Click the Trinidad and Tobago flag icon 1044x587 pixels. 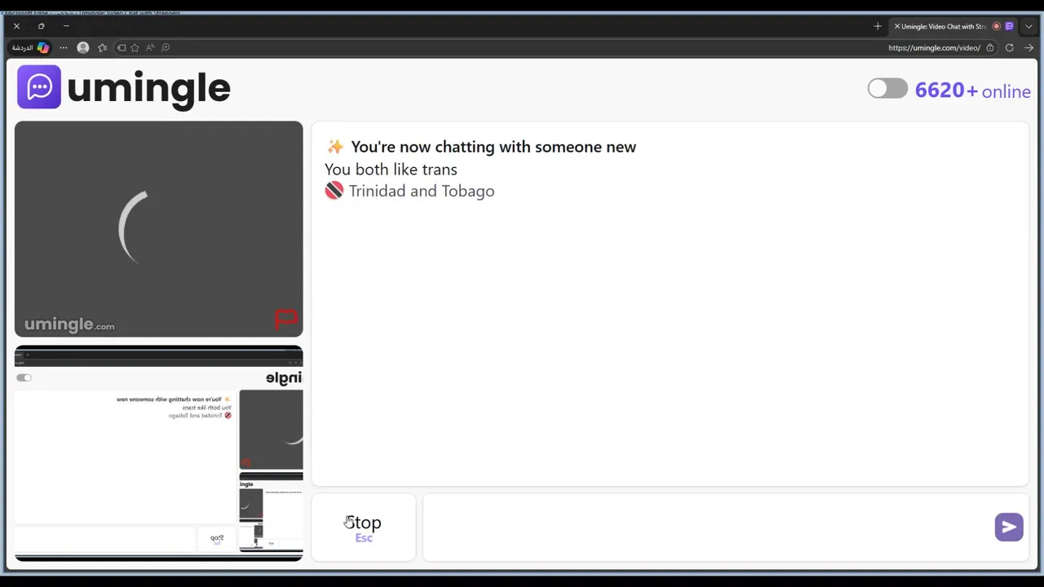(x=334, y=191)
